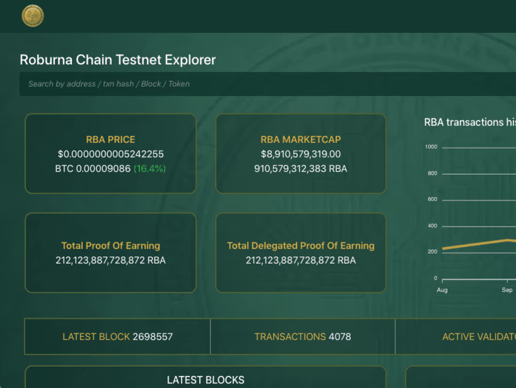Toggle the TRANSACTIONS 4078 stat panel

(303, 337)
